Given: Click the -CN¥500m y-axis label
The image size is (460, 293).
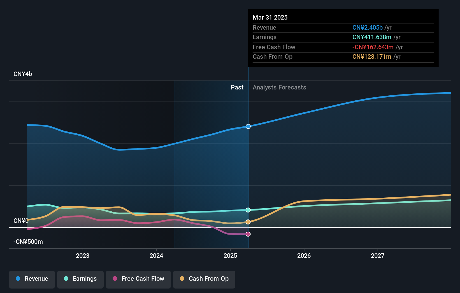Looking at the screenshot, I should tap(28, 242).
